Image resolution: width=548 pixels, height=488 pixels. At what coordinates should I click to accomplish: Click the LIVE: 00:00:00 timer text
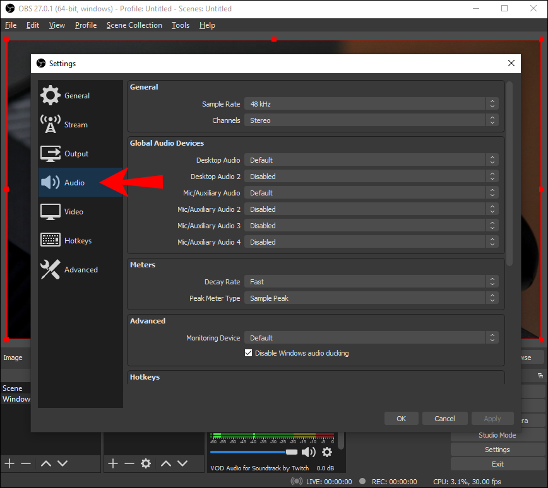coord(329,482)
